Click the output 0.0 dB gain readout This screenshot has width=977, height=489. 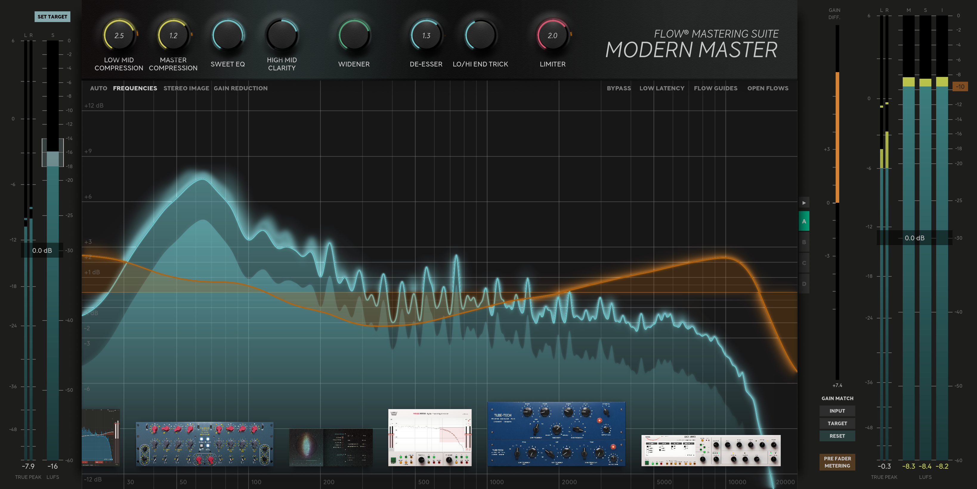[914, 238]
